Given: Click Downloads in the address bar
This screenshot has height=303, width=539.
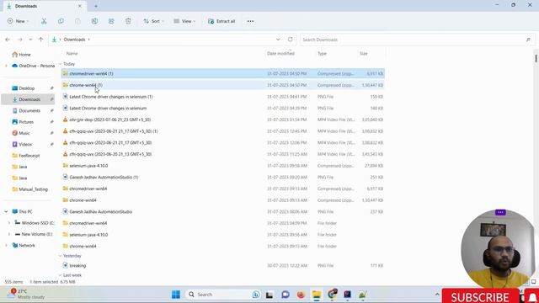Looking at the screenshot, I should click(x=74, y=40).
